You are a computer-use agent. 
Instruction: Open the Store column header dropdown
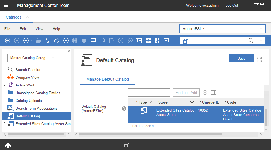pyautogui.click(x=192, y=102)
